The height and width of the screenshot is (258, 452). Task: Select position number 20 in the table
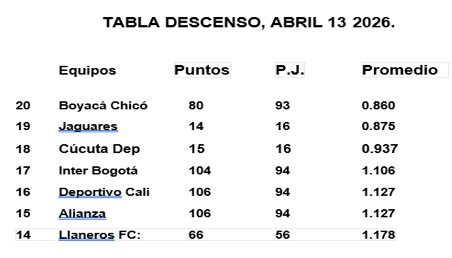pyautogui.click(x=23, y=106)
